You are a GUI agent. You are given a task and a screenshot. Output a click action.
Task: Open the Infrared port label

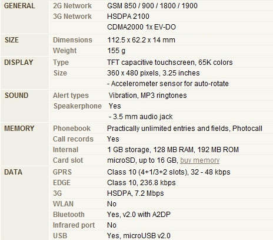coord(74,225)
